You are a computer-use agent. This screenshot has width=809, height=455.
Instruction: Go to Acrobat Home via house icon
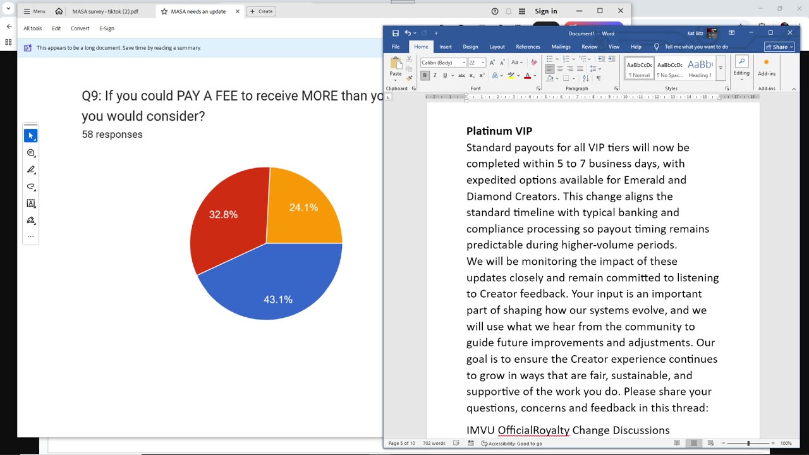tap(59, 11)
